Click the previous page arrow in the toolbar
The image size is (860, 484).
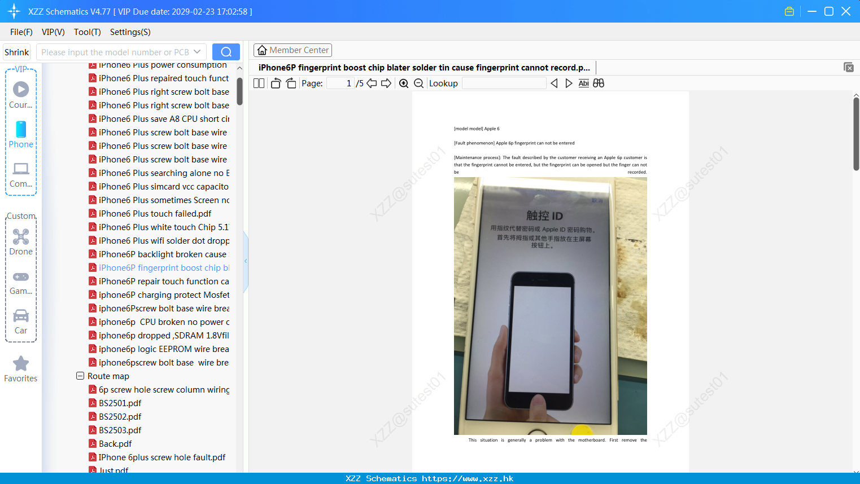[x=371, y=83]
